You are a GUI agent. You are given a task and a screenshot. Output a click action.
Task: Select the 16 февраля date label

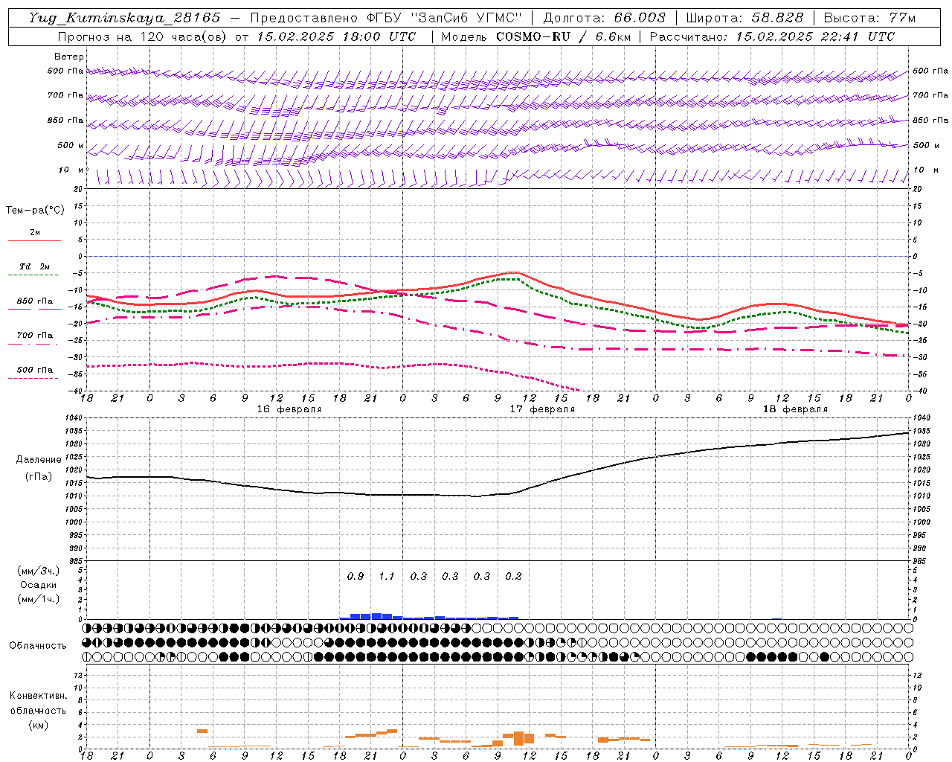[289, 409]
